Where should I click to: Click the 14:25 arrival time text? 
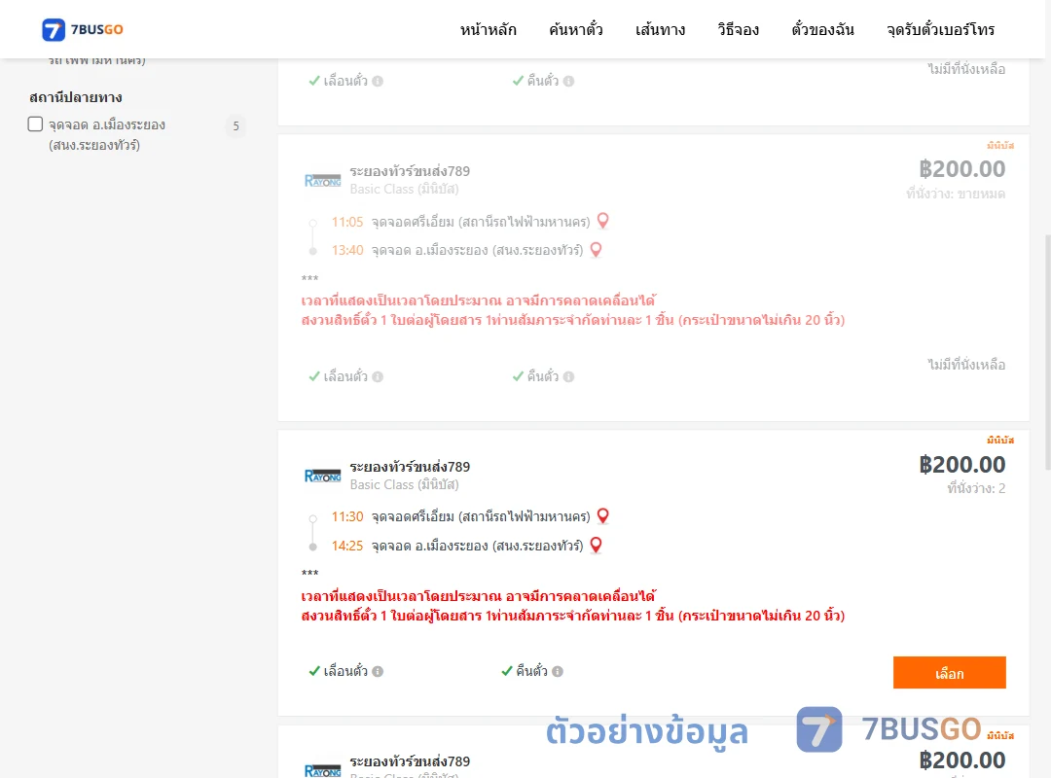click(347, 546)
